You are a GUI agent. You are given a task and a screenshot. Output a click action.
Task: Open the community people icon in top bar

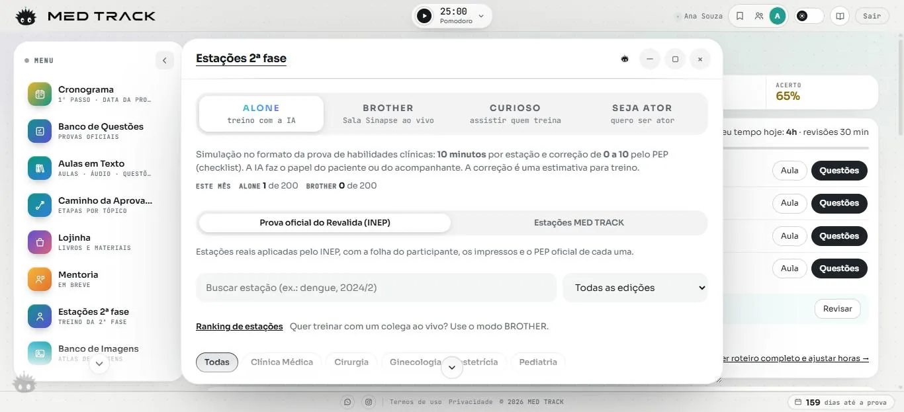759,16
